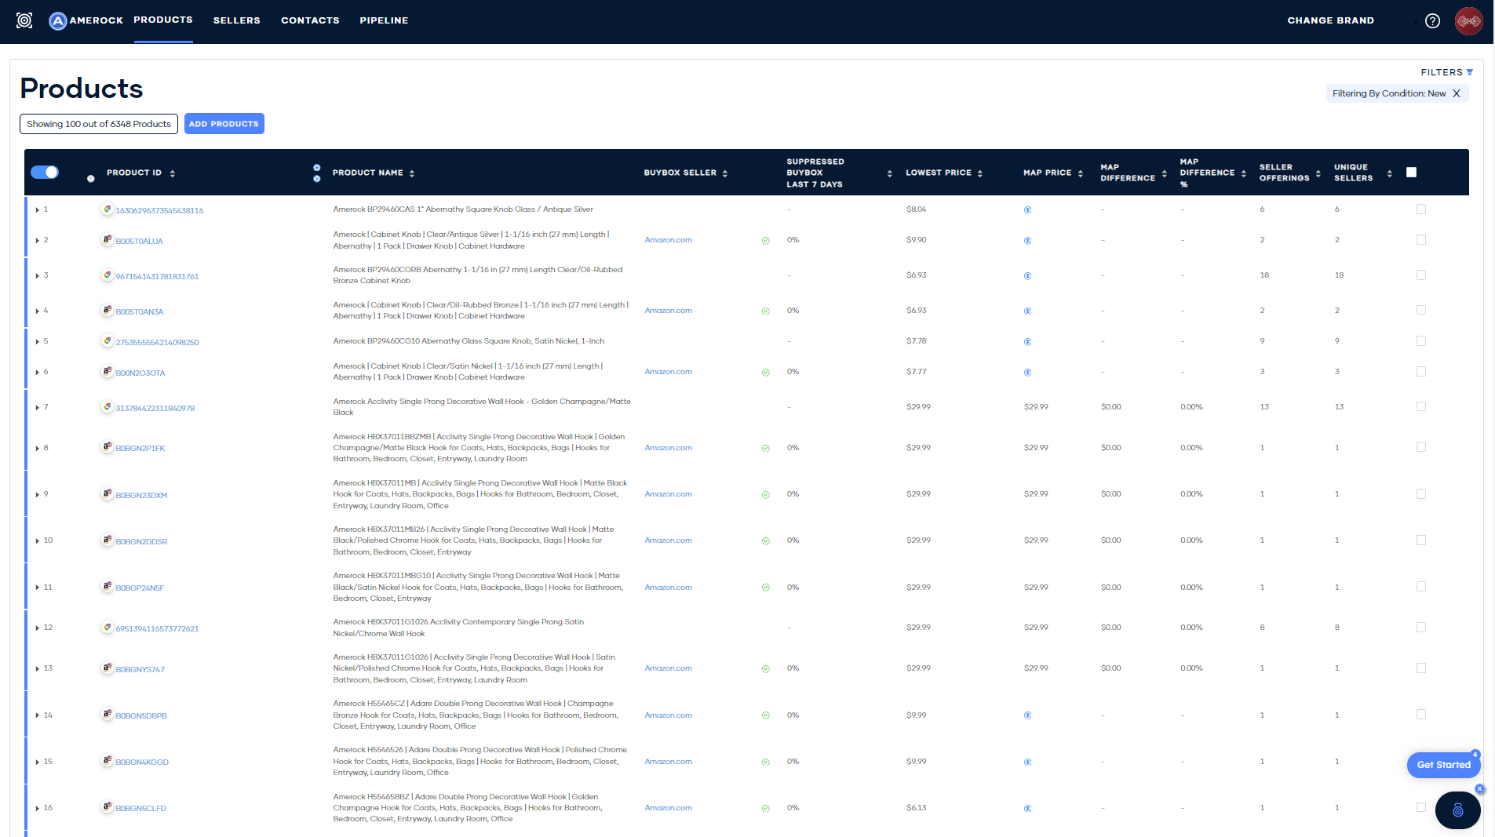This screenshot has height=837, width=1495.
Task: Expand product row 1 details
Action: point(37,210)
